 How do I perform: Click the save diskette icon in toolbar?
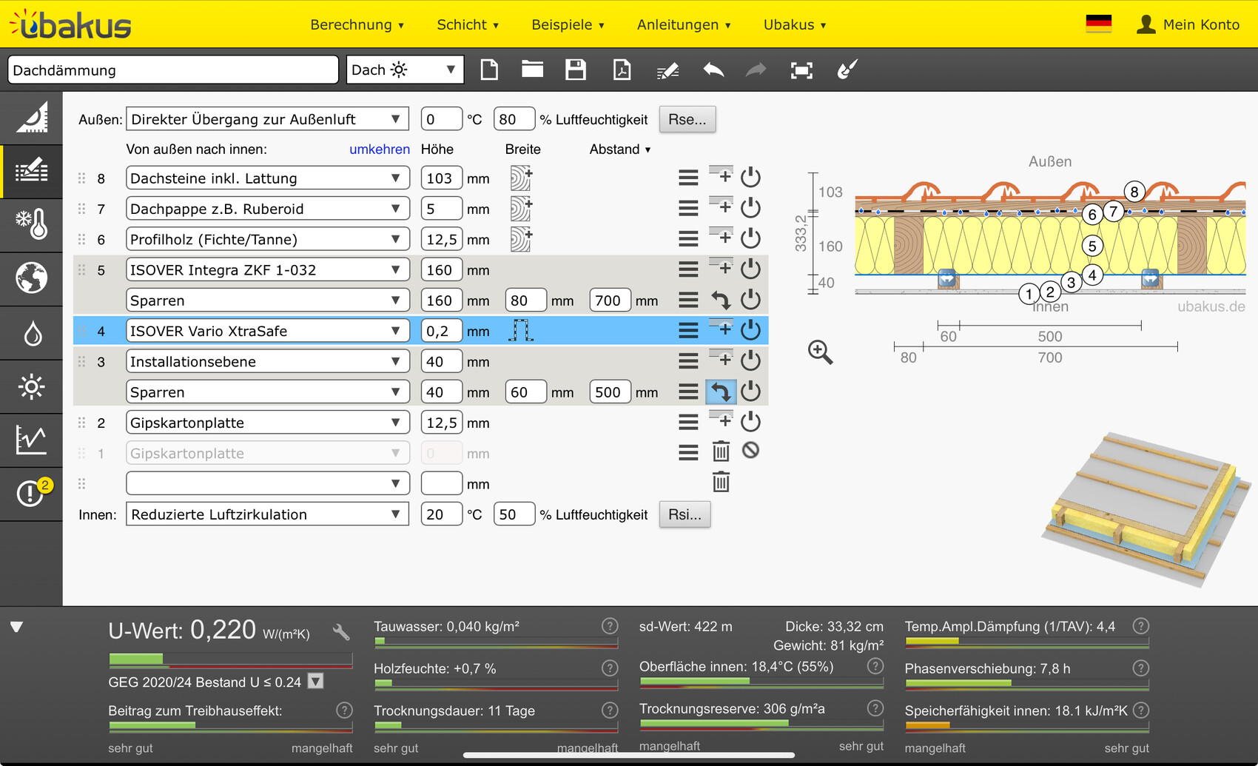coord(575,70)
